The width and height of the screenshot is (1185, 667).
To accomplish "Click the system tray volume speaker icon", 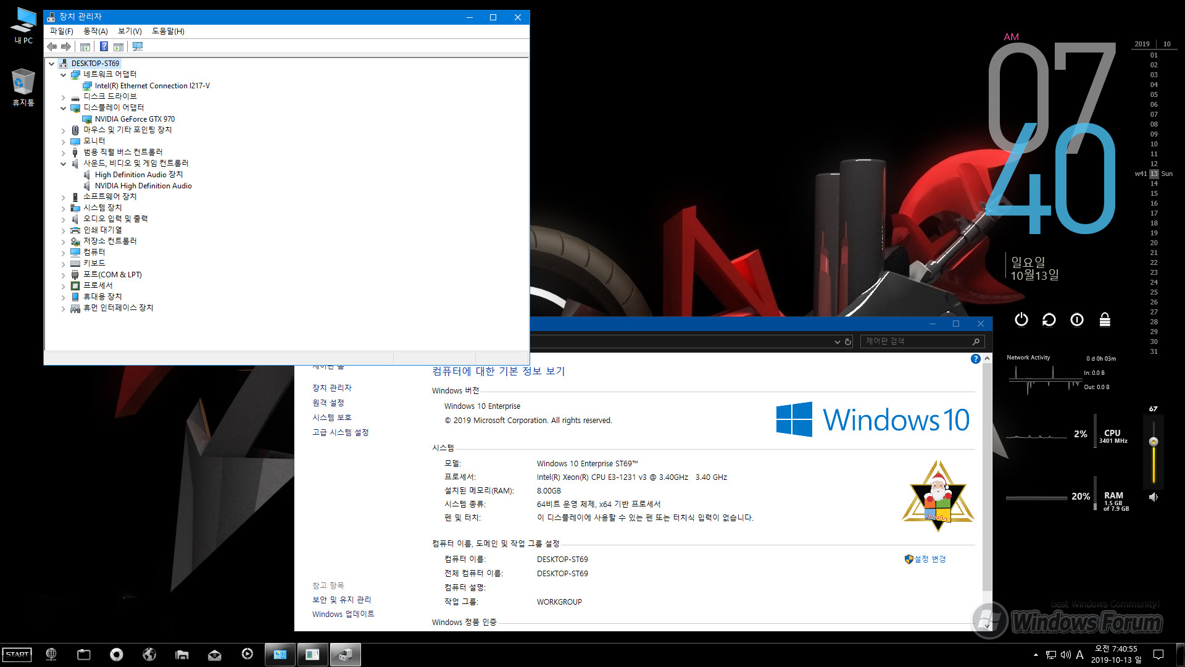I will pos(1065,655).
